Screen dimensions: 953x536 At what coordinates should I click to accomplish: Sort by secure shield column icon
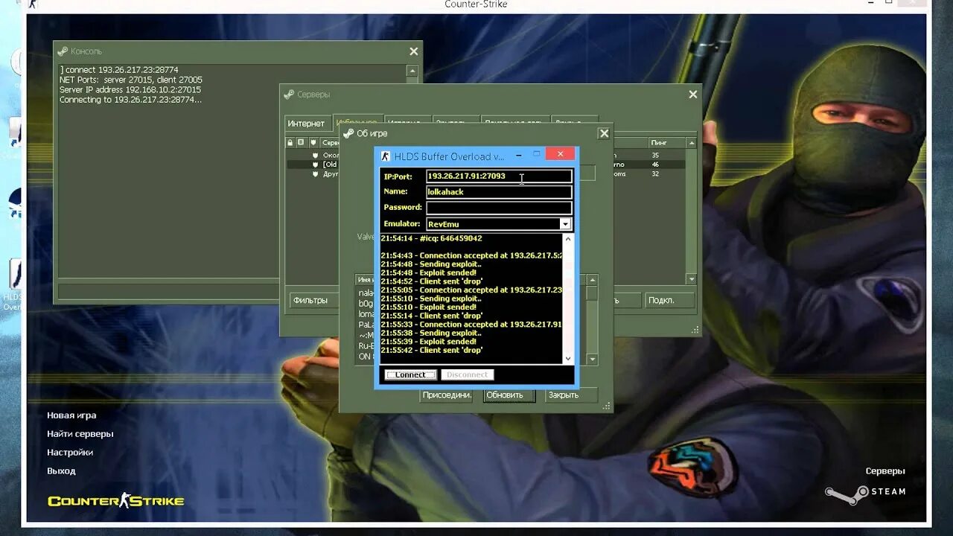coord(313,142)
